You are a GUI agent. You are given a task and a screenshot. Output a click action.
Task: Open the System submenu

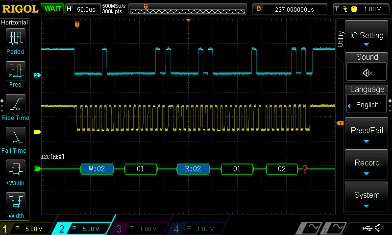coord(367,197)
